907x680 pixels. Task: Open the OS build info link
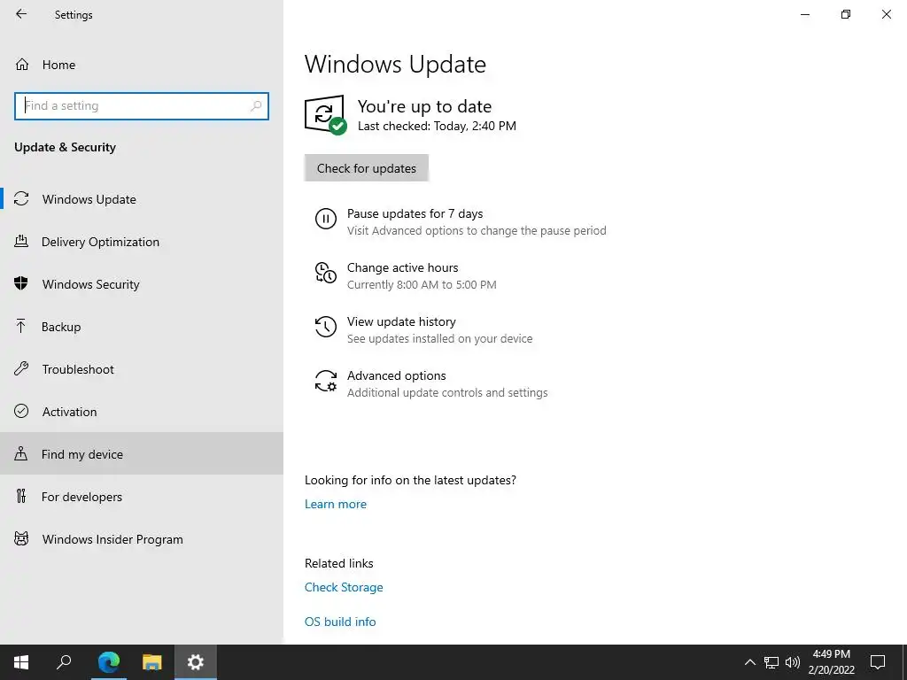click(340, 622)
